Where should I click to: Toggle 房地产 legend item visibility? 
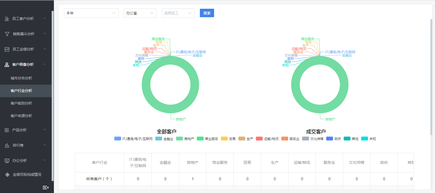coord(185,139)
